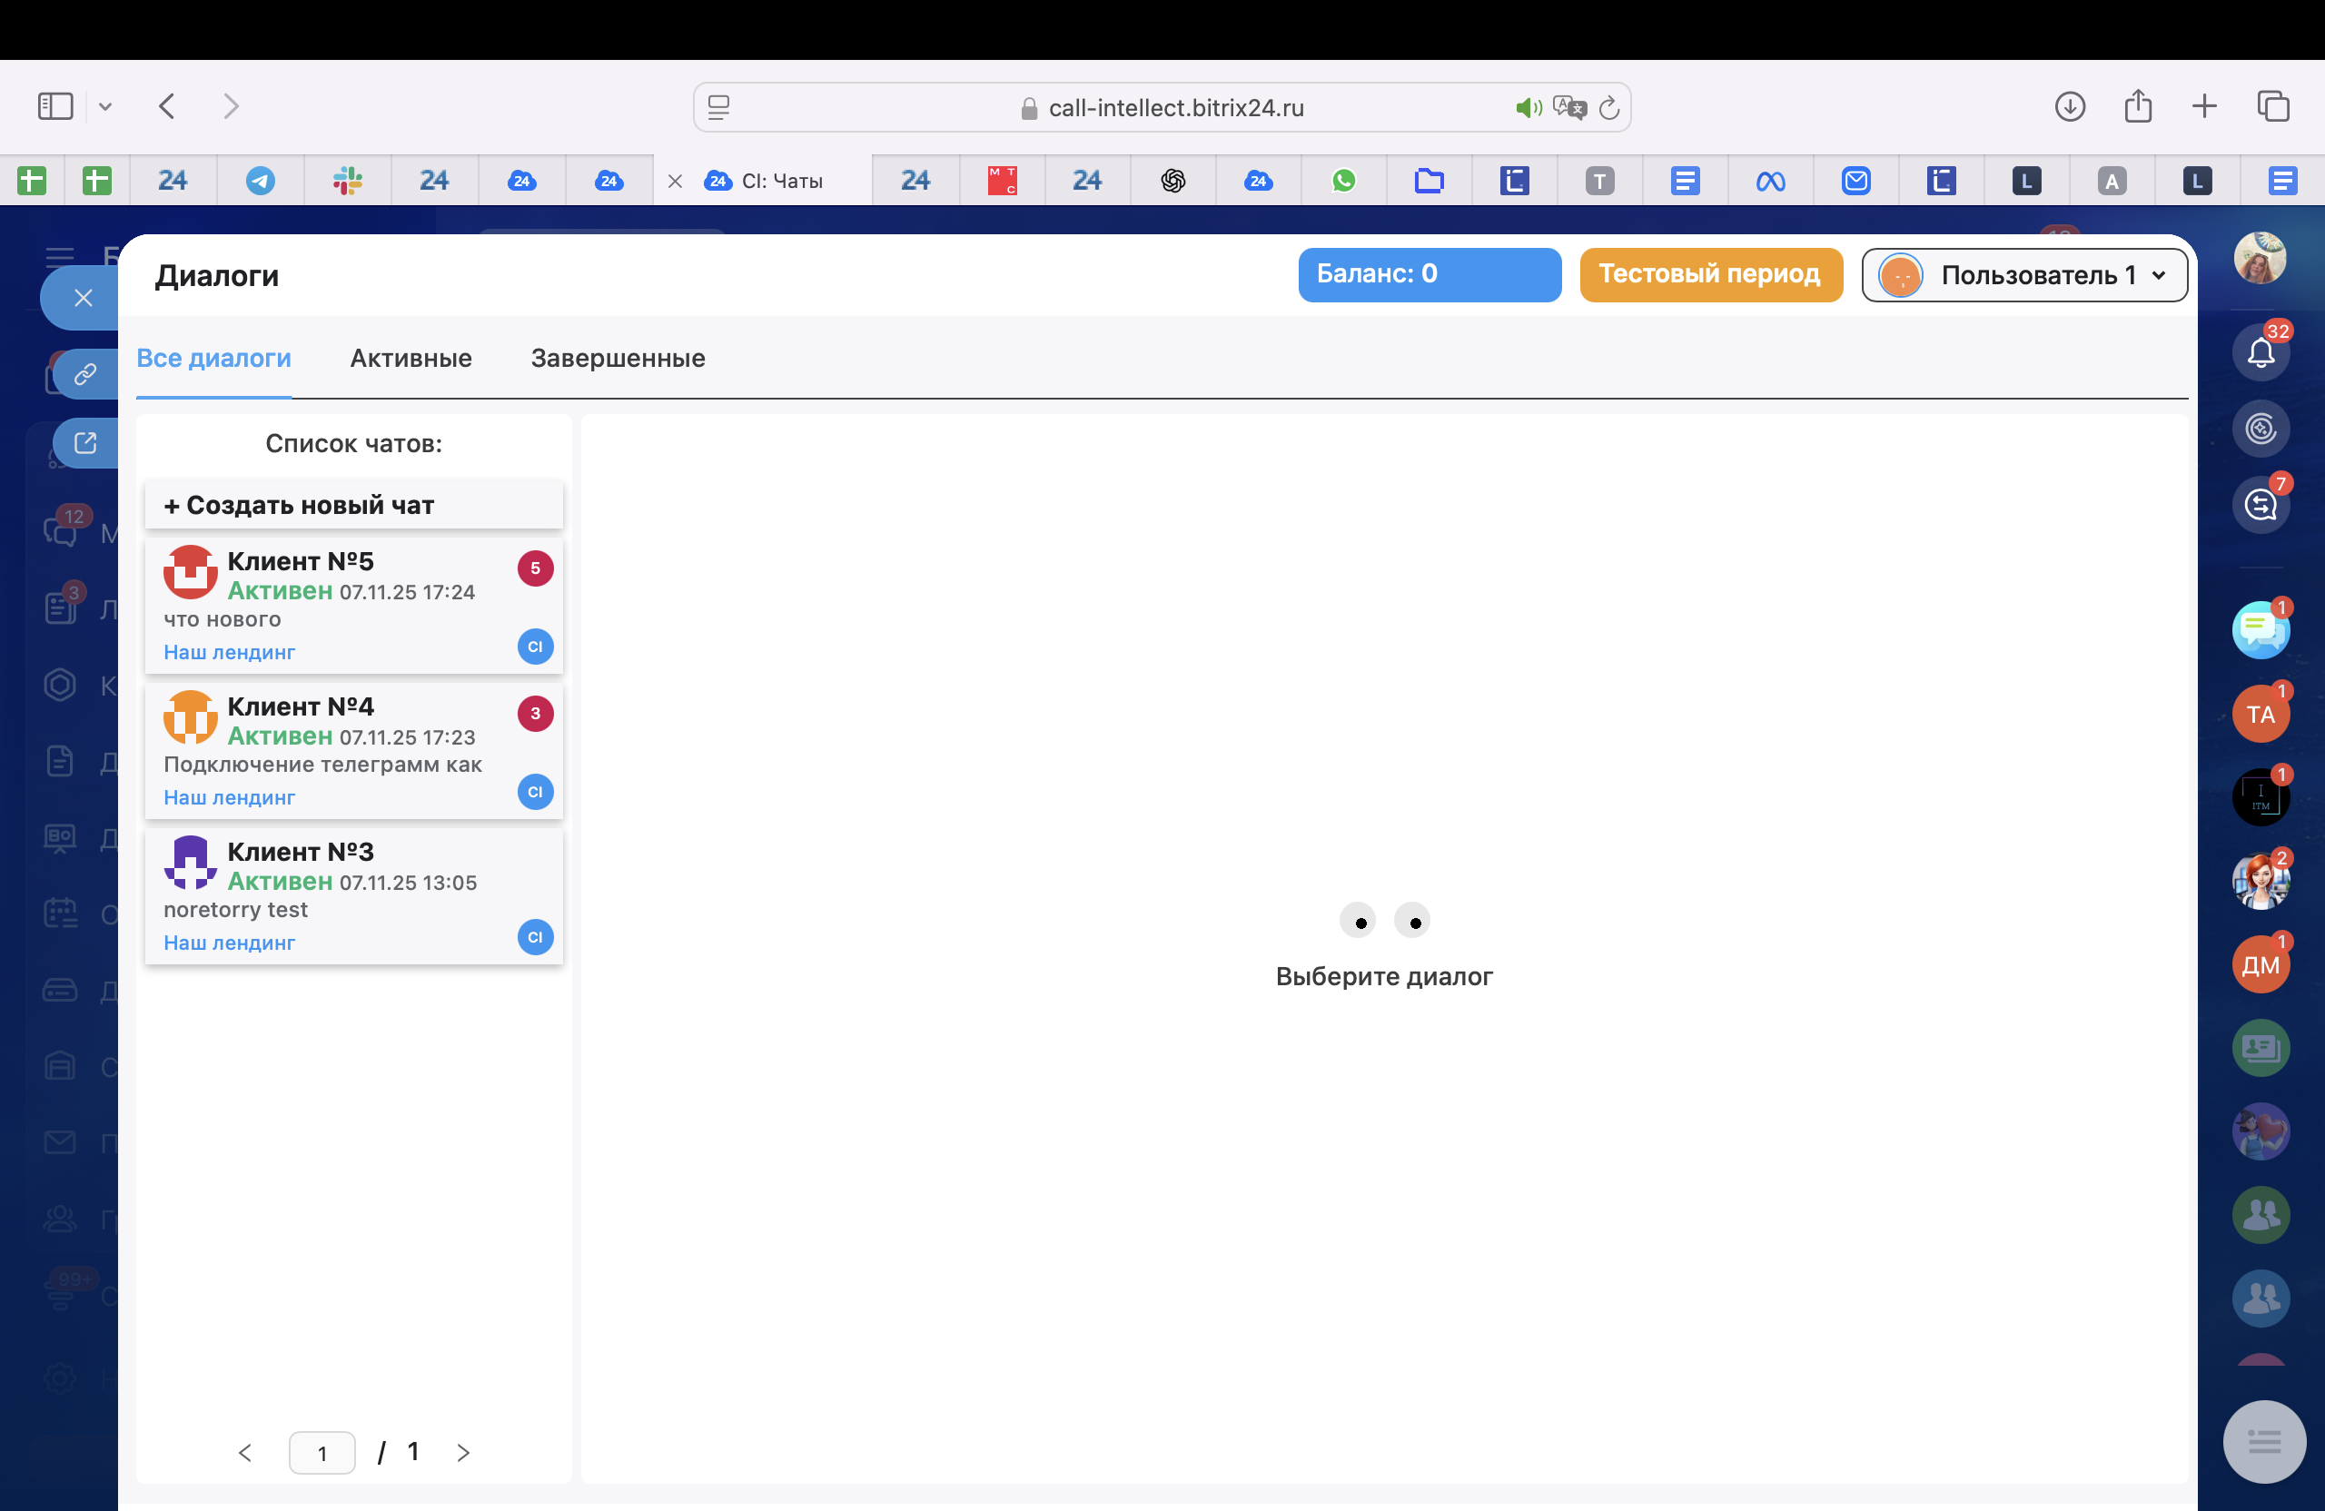Switch to the Активные tab
The height and width of the screenshot is (1511, 2325).
point(411,359)
